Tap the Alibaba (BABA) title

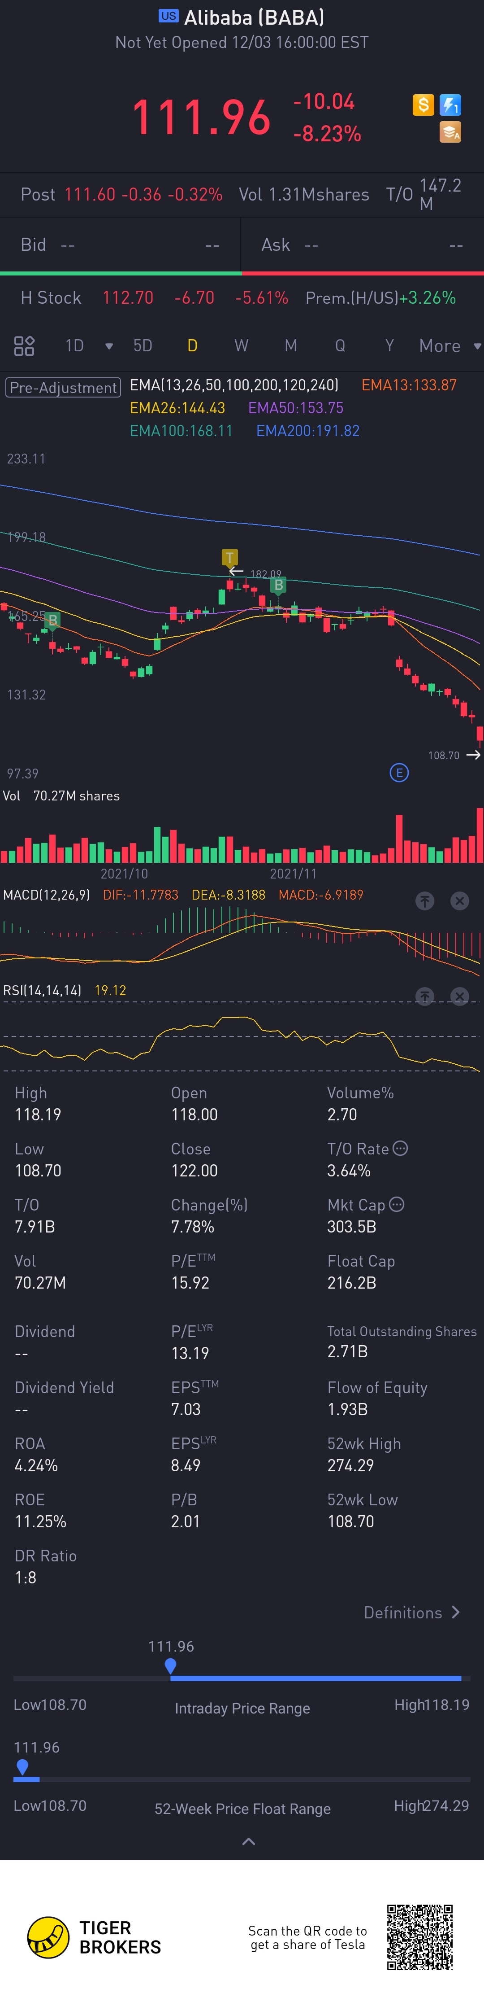click(254, 17)
